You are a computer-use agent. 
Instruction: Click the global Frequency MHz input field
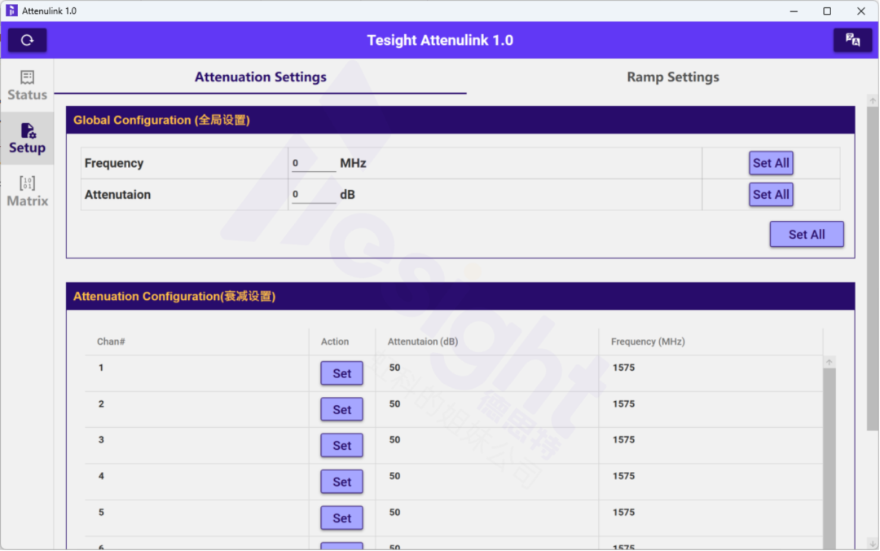(313, 164)
